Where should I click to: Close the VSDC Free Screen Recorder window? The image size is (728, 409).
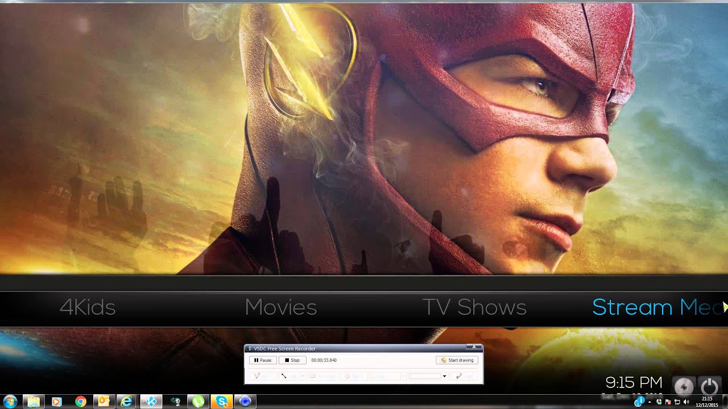(474, 347)
